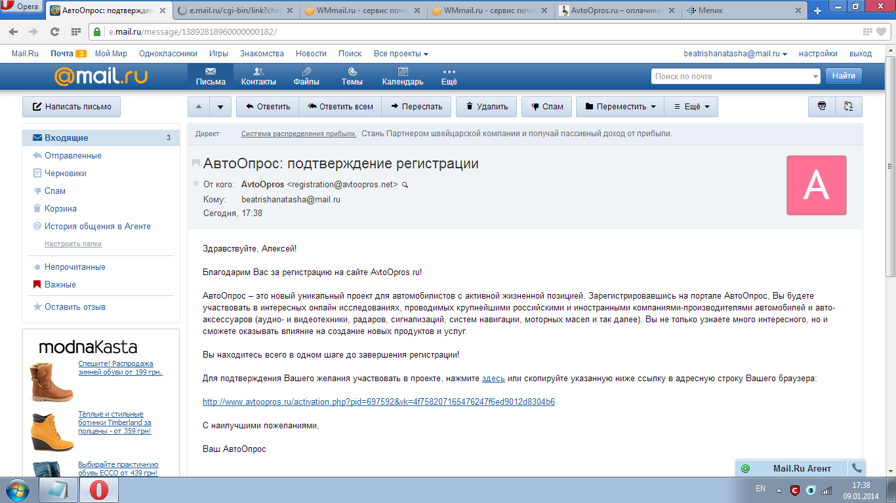Image resolution: width=896 pixels, height=503 pixels.
Task: Expand the Переместить dropdown
Action: pyautogui.click(x=620, y=107)
